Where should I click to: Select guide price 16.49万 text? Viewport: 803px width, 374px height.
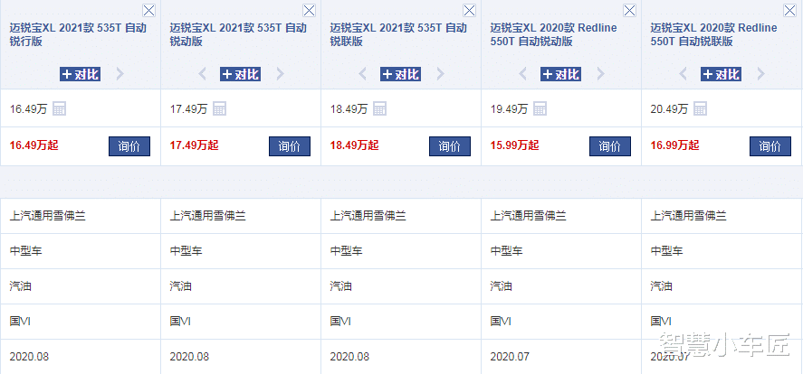point(28,108)
